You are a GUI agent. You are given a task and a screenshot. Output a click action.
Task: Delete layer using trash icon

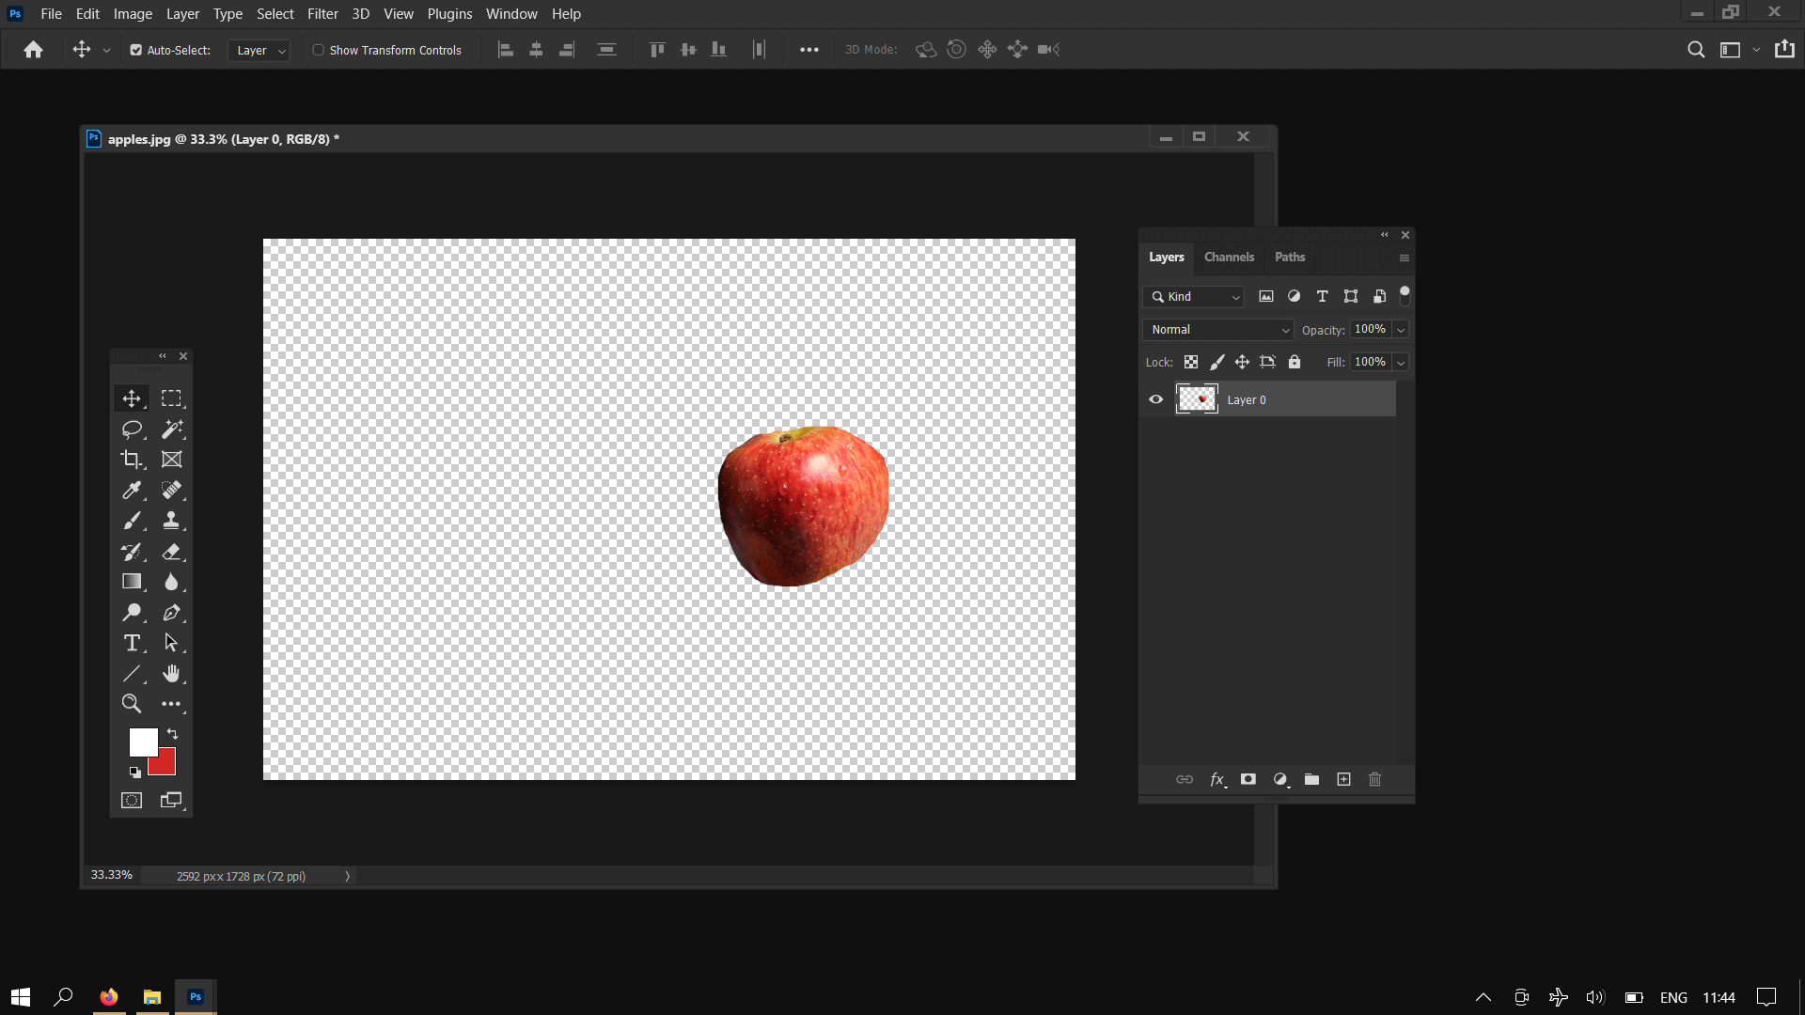[1375, 780]
